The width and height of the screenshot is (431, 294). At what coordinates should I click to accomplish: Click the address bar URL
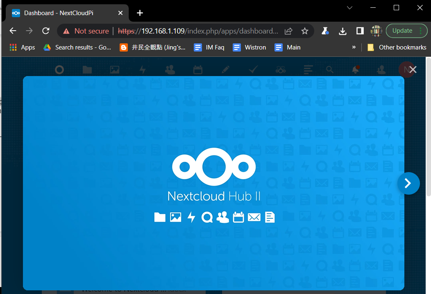(198, 31)
